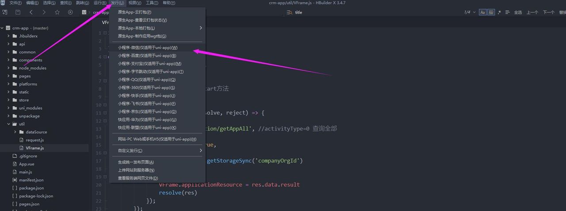Choose 小程序-飞书(仅适用于uni-app)(F)

[157, 103]
